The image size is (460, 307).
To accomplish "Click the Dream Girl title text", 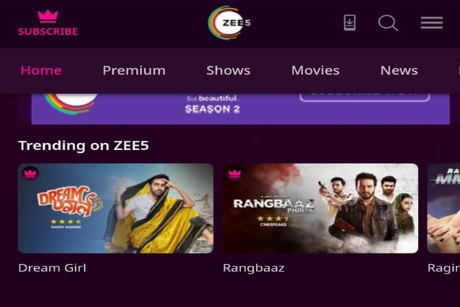I will tap(52, 268).
